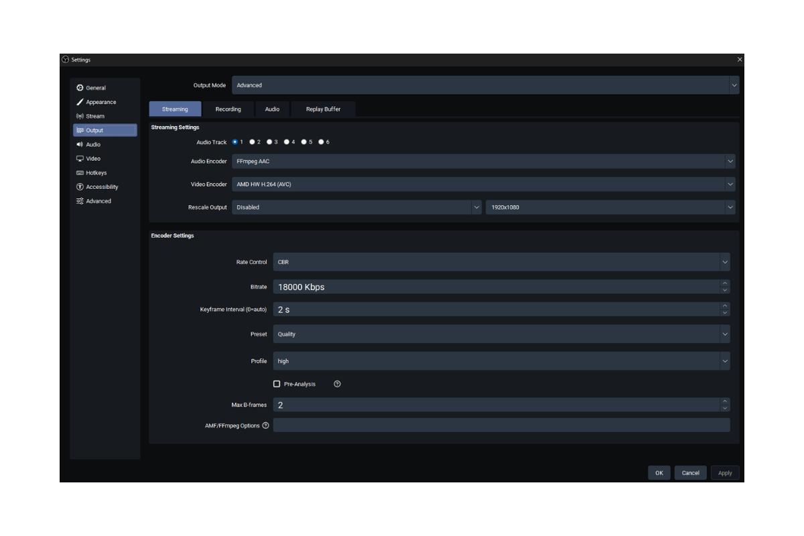Image resolution: width=804 pixels, height=536 pixels.
Task: Select audio track 6 radio button
Action: [x=322, y=142]
